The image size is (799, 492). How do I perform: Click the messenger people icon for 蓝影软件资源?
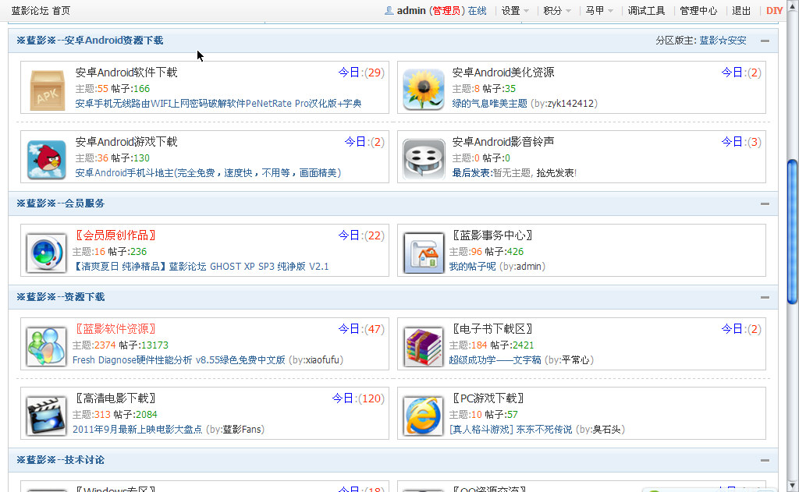point(46,347)
